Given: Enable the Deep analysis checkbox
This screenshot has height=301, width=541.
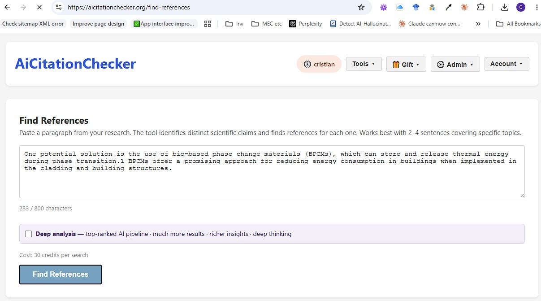Looking at the screenshot, I should [x=29, y=234].
